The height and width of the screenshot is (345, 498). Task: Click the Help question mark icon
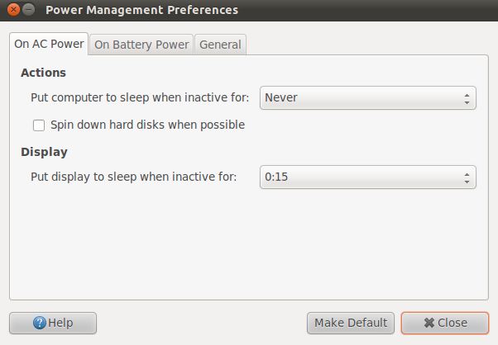[39, 323]
